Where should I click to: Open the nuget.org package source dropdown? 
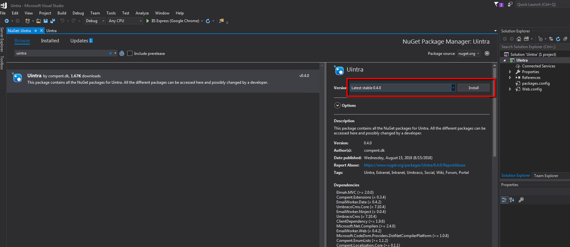[468, 54]
